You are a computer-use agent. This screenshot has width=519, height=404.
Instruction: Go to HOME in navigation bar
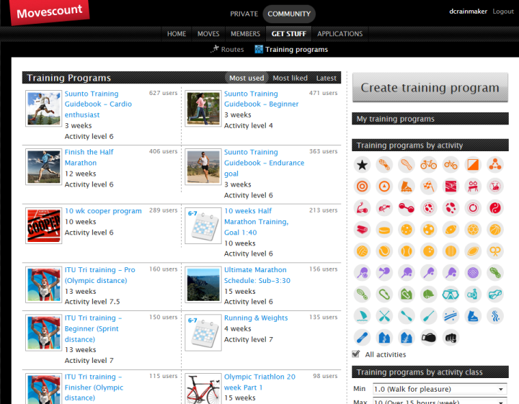[177, 34]
